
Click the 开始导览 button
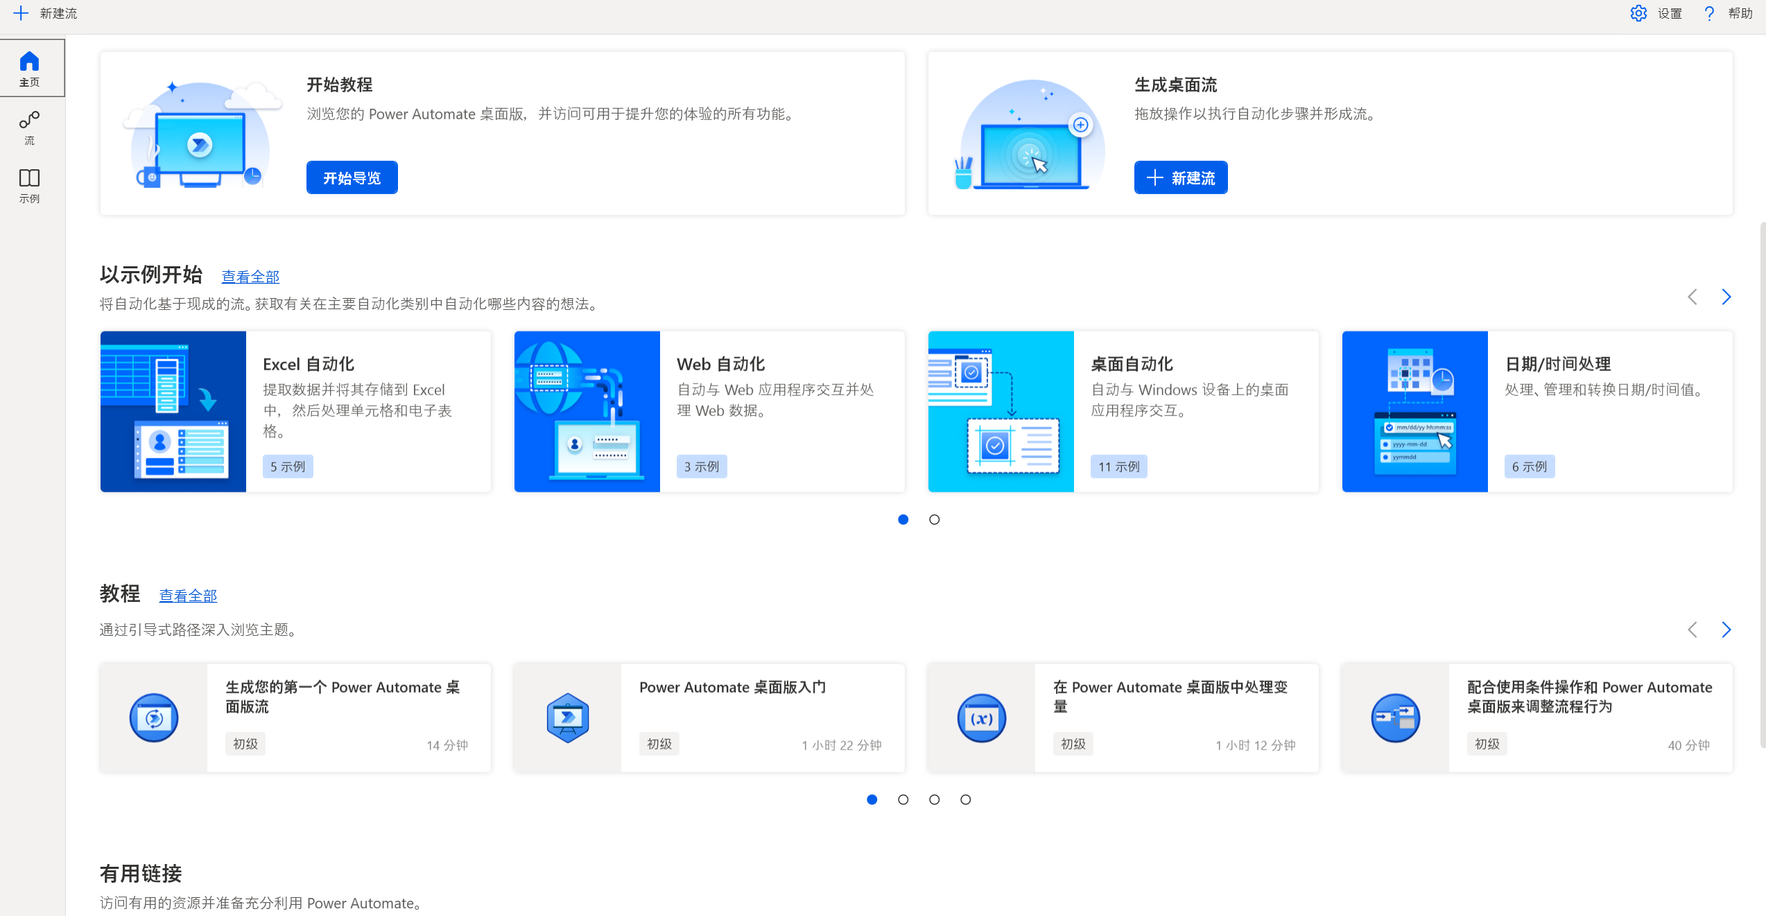[x=352, y=177]
